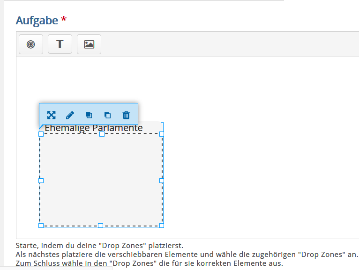This screenshot has height=270, width=359.
Task: Click the bottom-right resize handle
Action: (162, 226)
